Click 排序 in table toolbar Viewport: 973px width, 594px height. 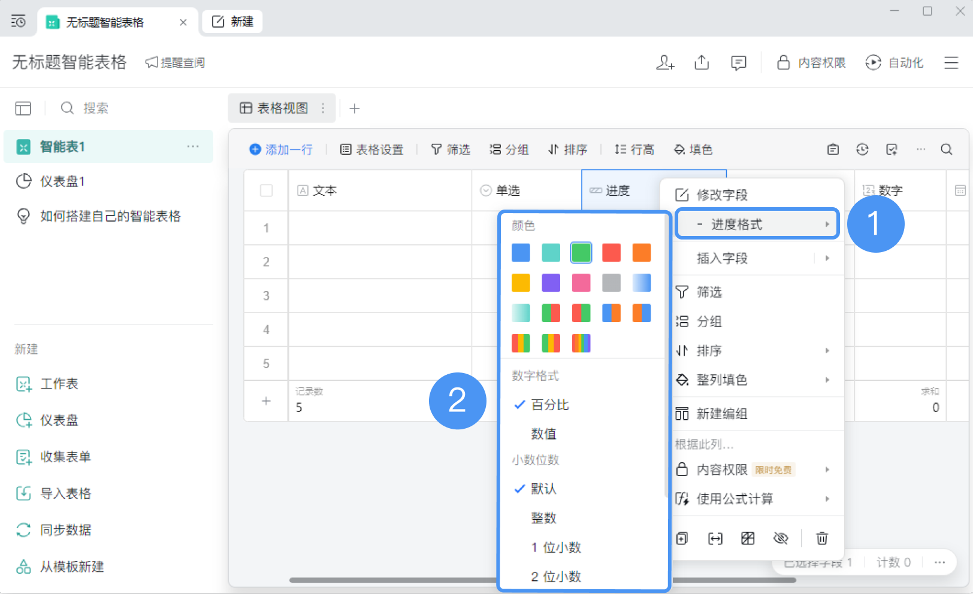[x=567, y=149]
